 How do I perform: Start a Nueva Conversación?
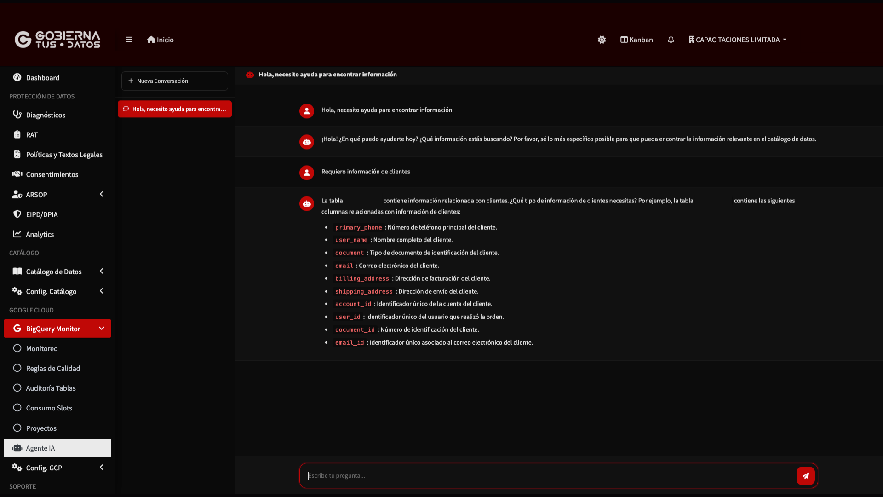(x=174, y=81)
